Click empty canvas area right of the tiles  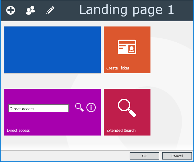(172, 81)
